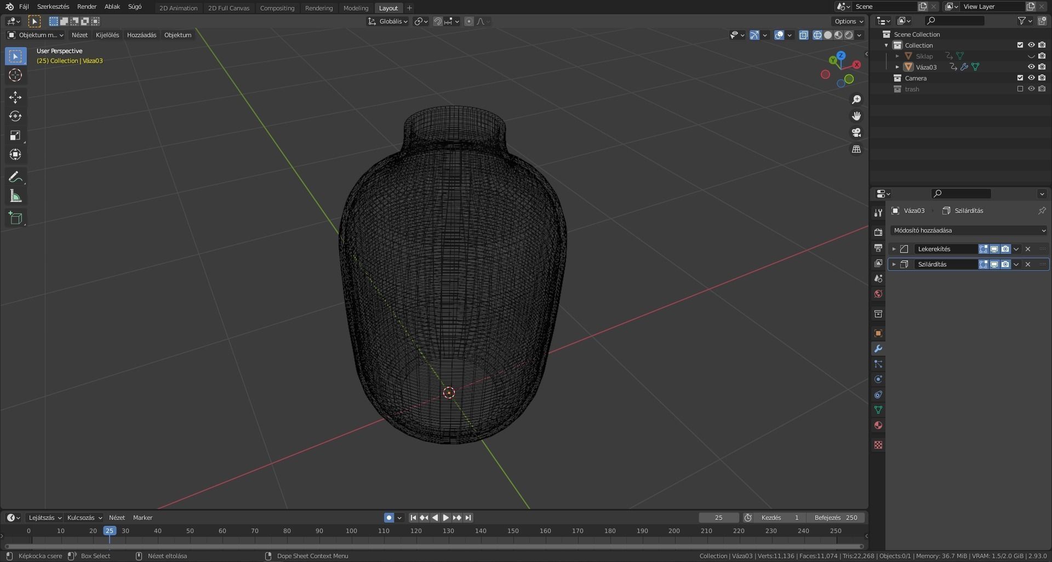The height and width of the screenshot is (562, 1052).
Task: Open Módosító hozzáadása dropdown
Action: pyautogui.click(x=969, y=230)
